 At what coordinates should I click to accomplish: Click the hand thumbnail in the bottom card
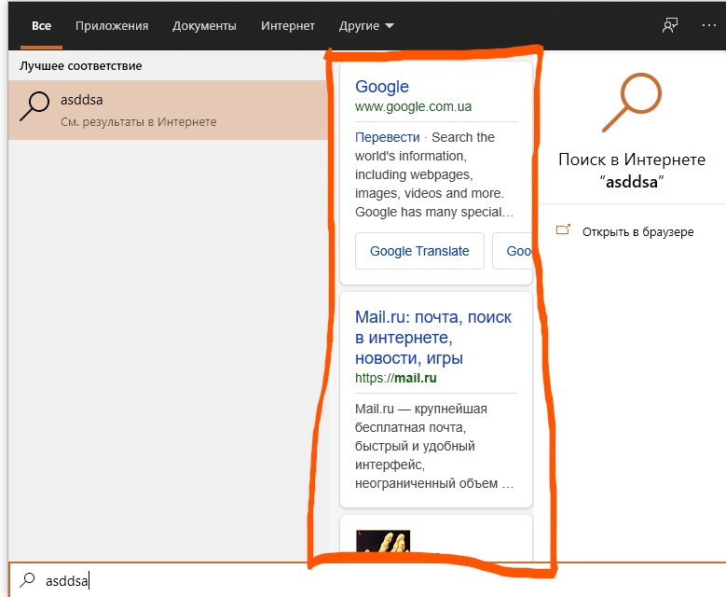[383, 546]
